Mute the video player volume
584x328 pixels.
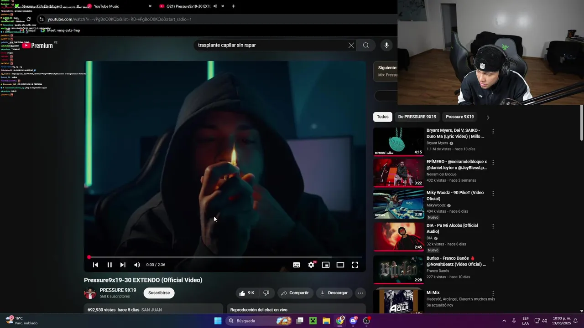click(137, 265)
